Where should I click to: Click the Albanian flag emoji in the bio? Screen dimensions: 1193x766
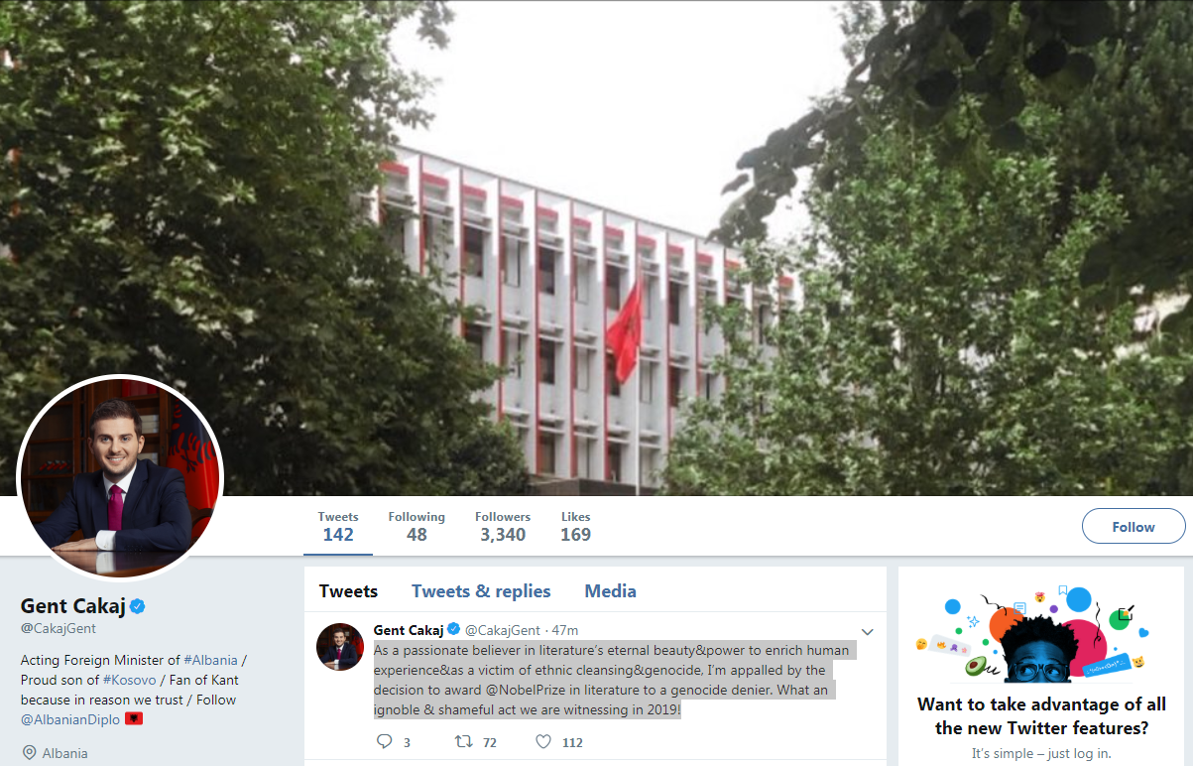tap(134, 717)
